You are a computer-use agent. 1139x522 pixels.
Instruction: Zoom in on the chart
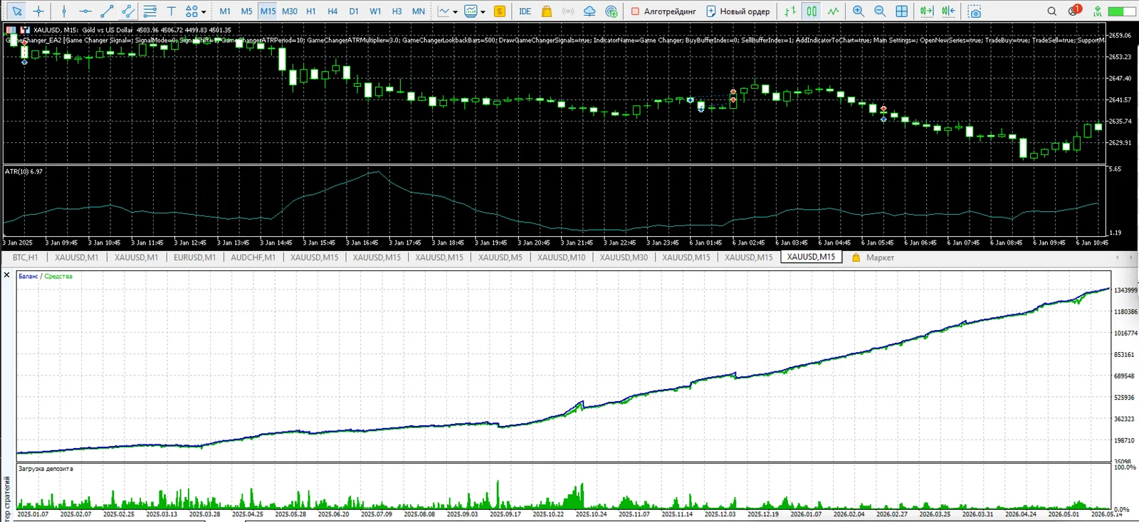[x=859, y=11]
